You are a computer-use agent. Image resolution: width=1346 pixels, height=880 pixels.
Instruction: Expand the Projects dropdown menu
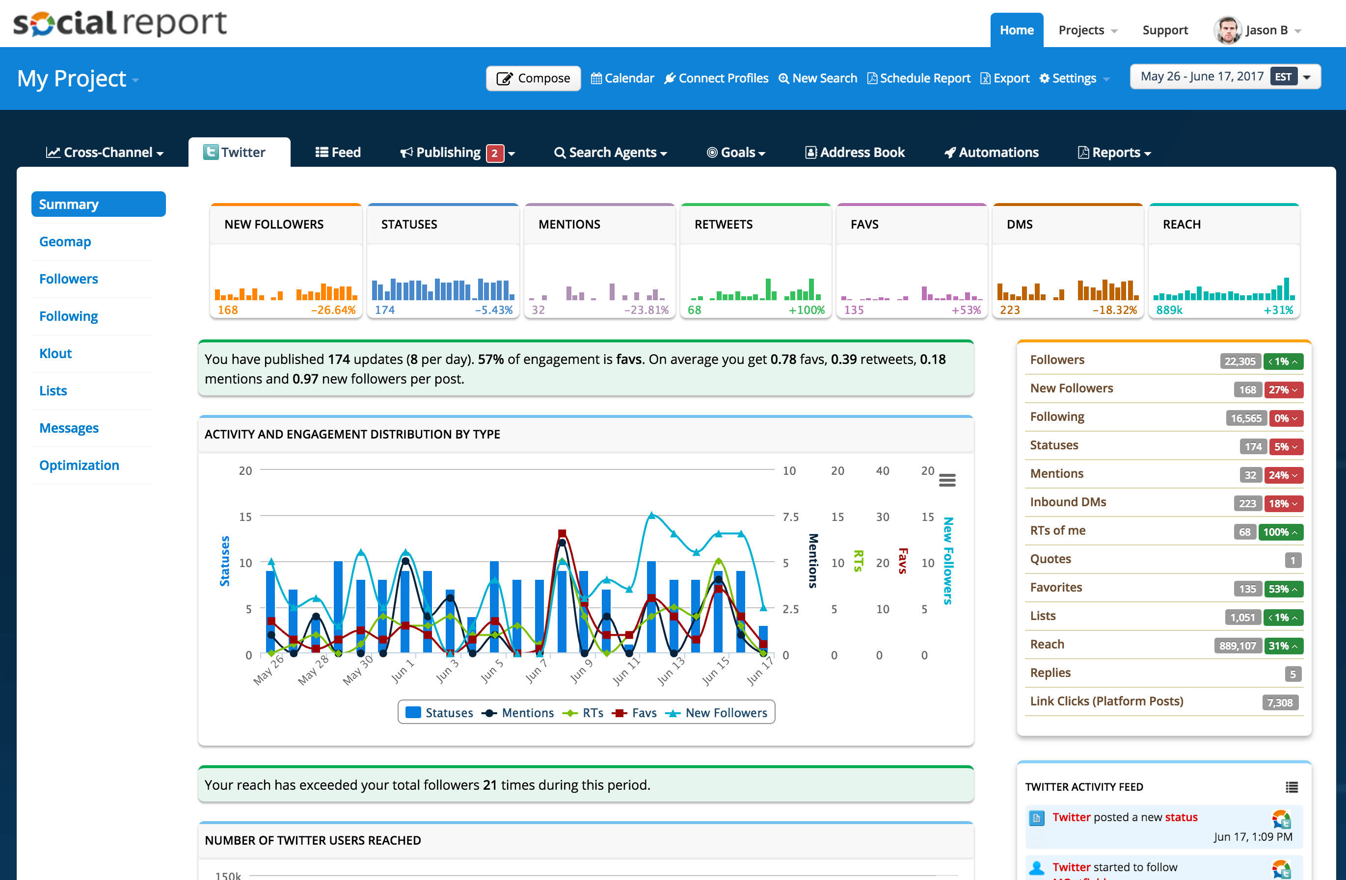1088,28
